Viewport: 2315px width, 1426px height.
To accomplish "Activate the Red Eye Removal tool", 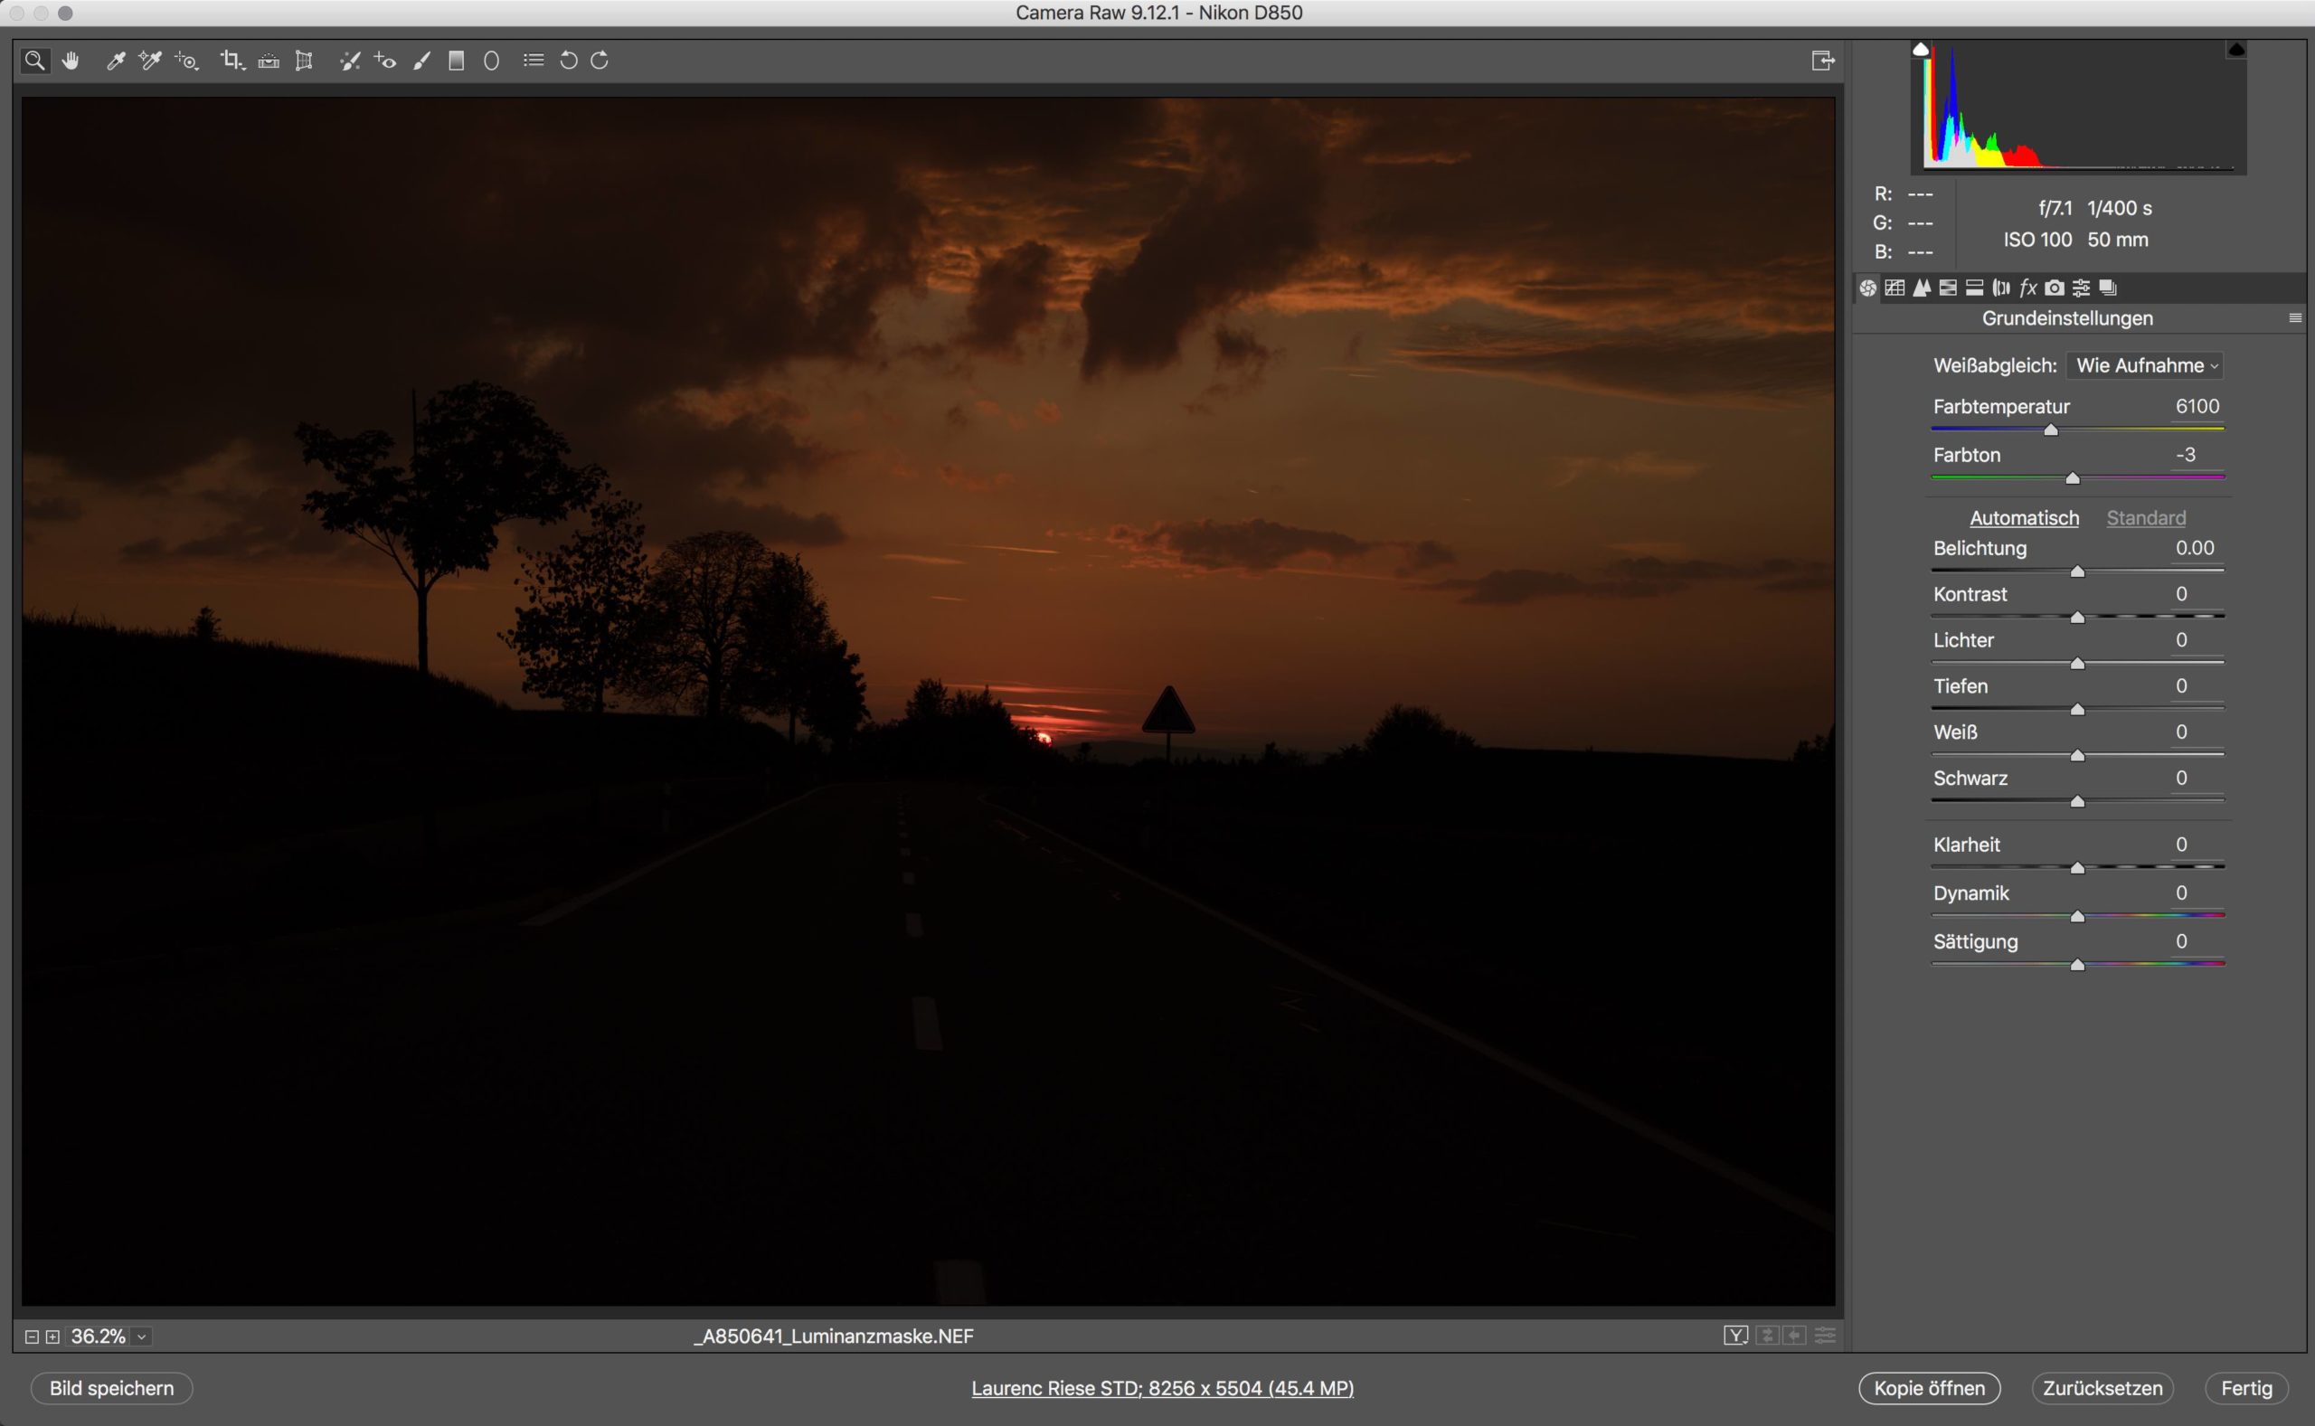I will point(384,61).
